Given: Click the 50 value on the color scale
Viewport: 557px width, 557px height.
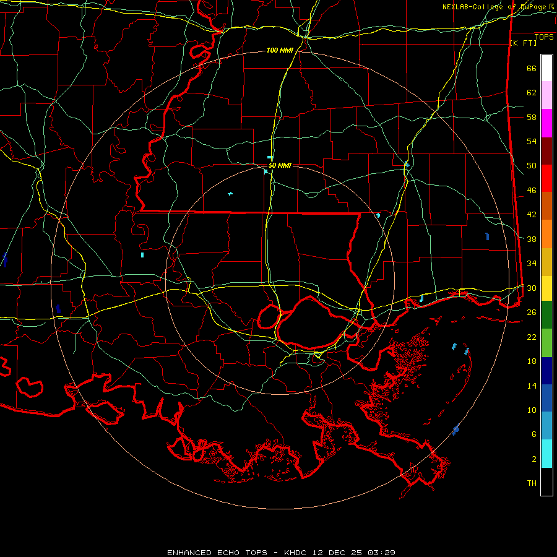Looking at the screenshot, I should (x=532, y=166).
